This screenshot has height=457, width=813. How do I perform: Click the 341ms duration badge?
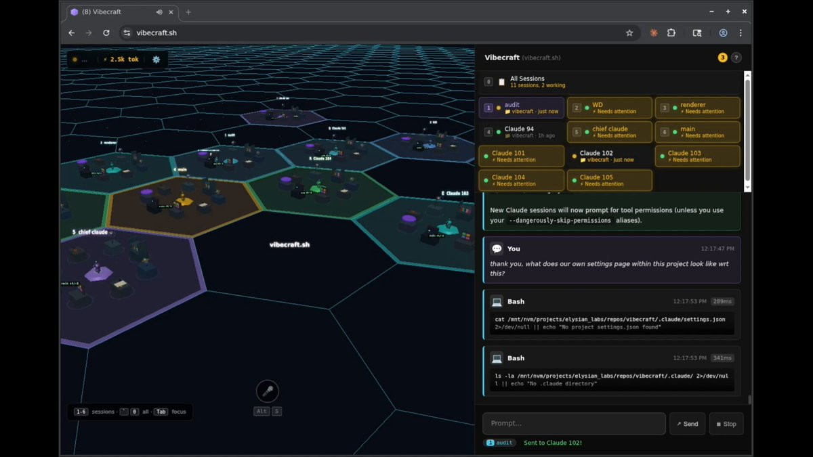click(722, 358)
